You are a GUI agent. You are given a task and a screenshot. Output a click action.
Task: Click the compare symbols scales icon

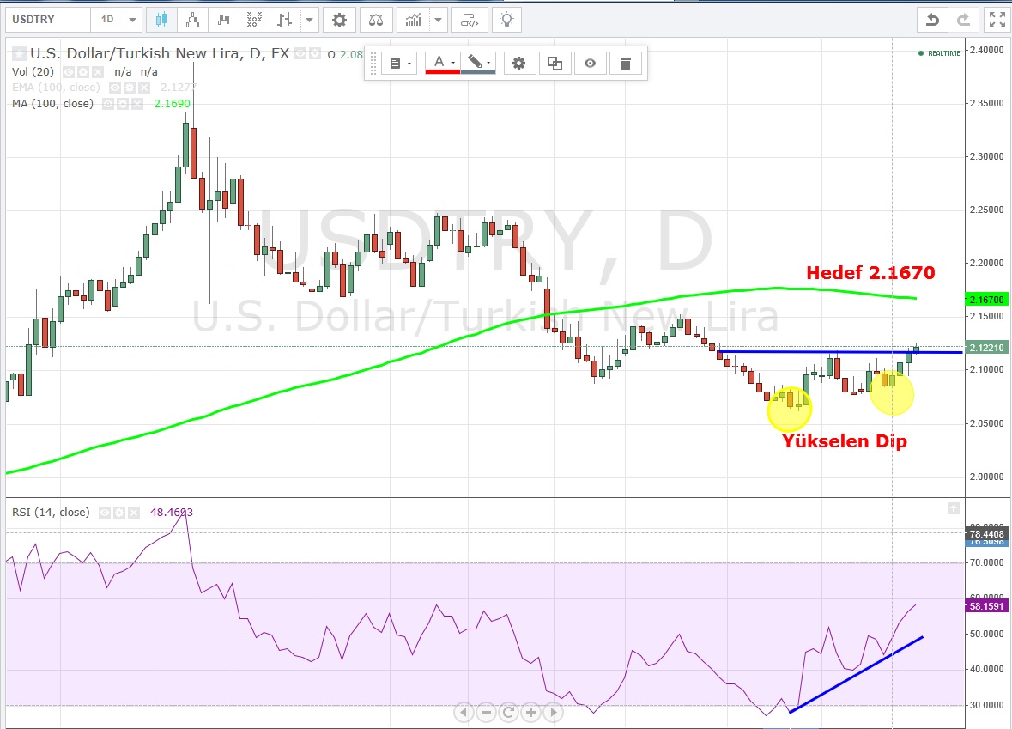377,19
